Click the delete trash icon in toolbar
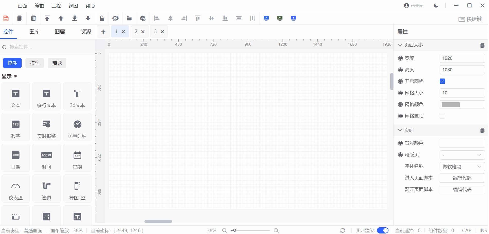The image size is (489, 234). 33,18
